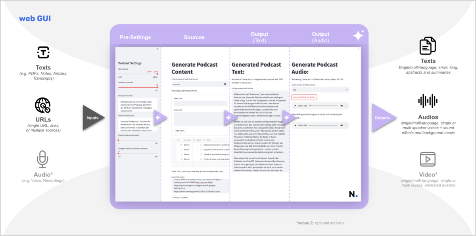Click the Process Content button
Viewport: 476px width, 236px height.
pos(180,197)
